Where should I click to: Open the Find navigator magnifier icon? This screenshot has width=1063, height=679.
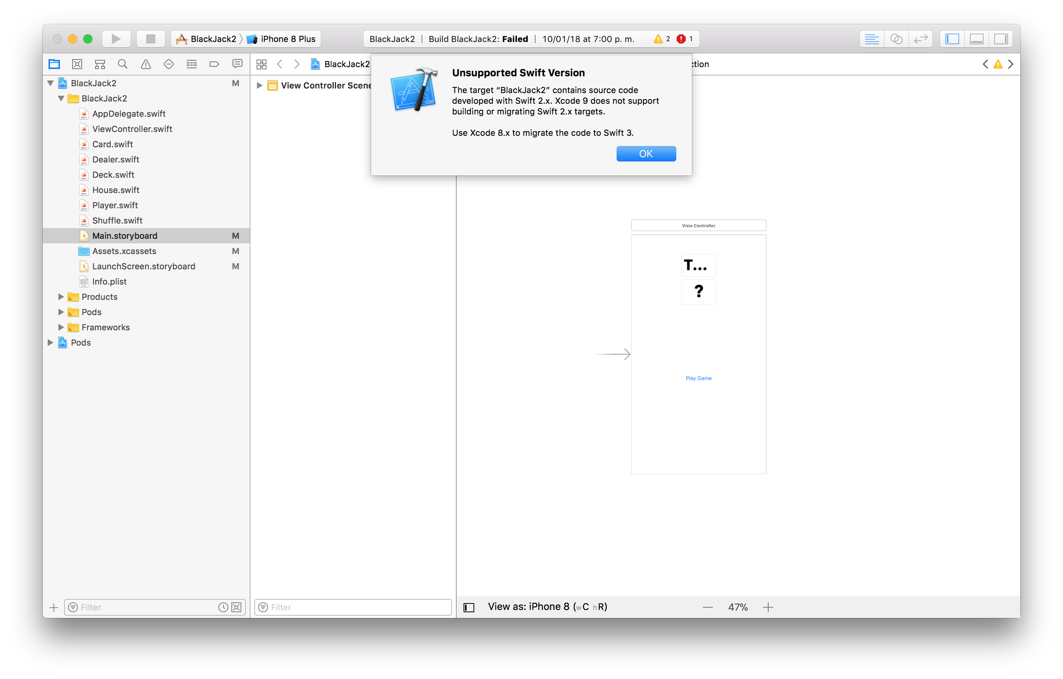(x=123, y=64)
